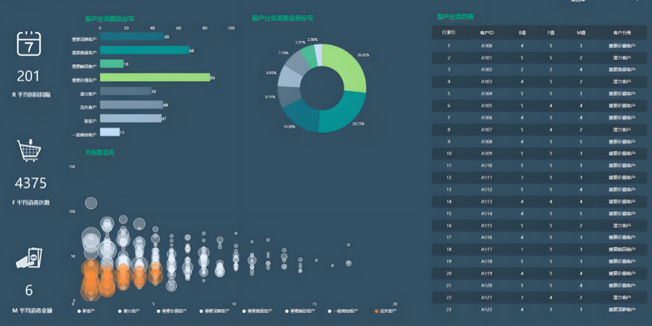Select the 潜力客户 bar with value 39
The height and width of the screenshot is (326, 652).
click(126, 91)
